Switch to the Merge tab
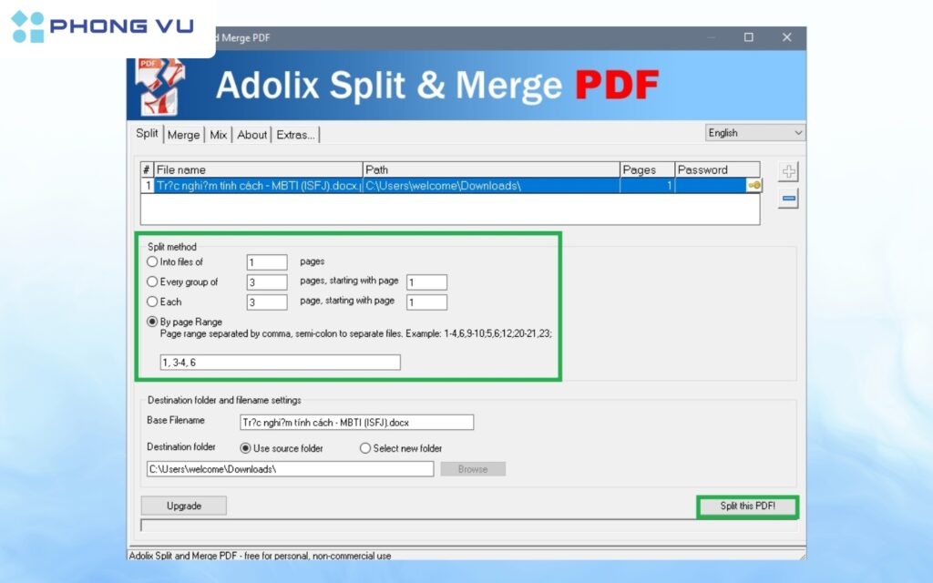 pyautogui.click(x=184, y=135)
